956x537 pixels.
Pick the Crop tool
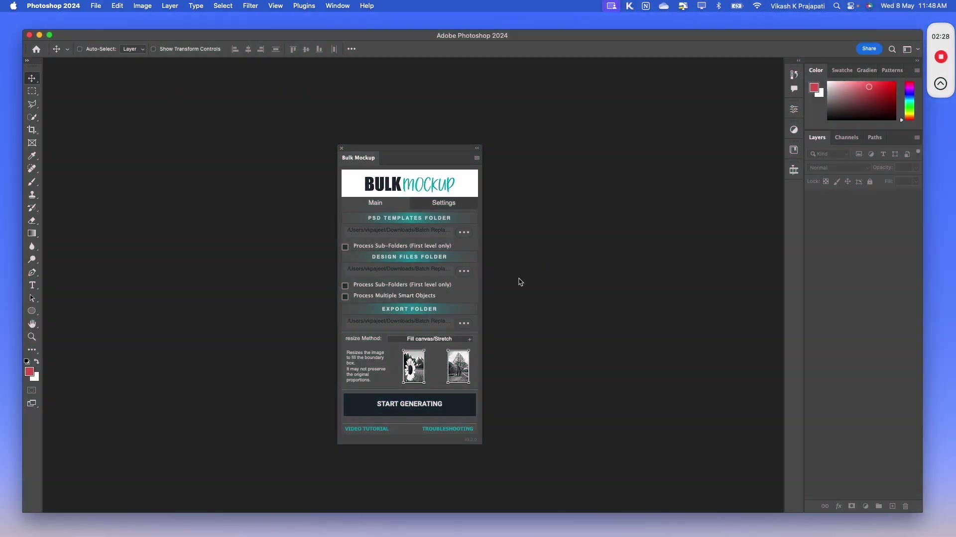point(32,130)
